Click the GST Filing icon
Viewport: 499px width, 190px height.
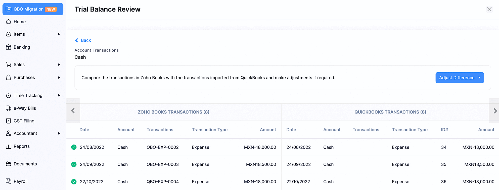[x=9, y=121]
